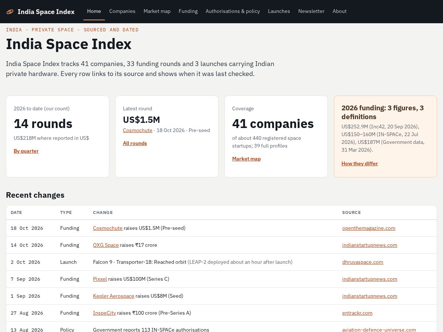Click the Policy type cell
The height and width of the screenshot is (332, 443).
point(67,329)
